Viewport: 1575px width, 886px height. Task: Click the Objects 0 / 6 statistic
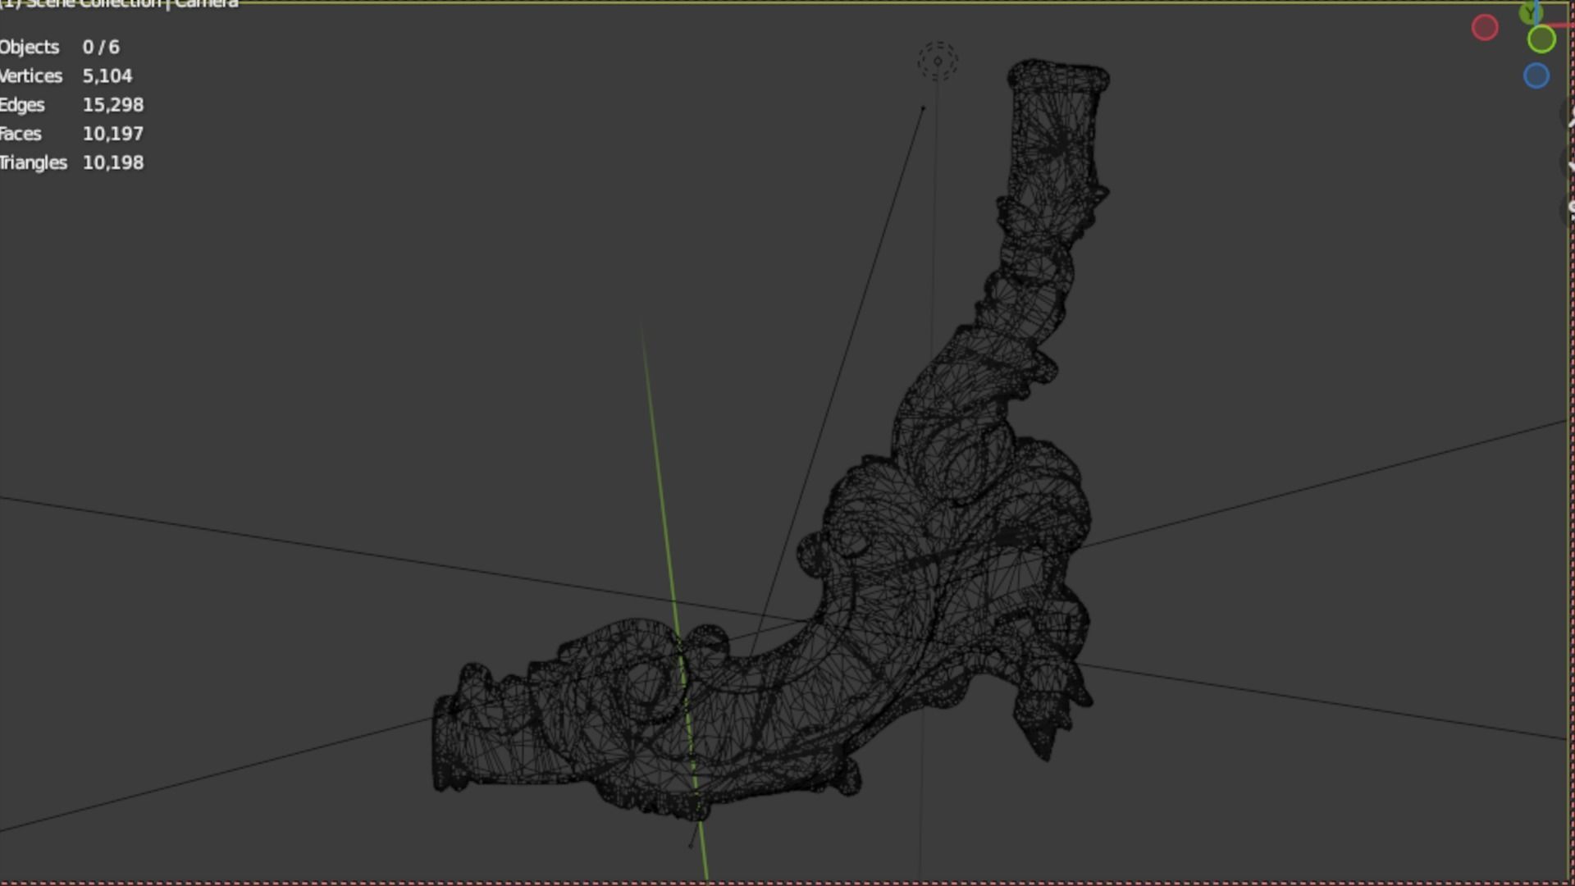62,47
